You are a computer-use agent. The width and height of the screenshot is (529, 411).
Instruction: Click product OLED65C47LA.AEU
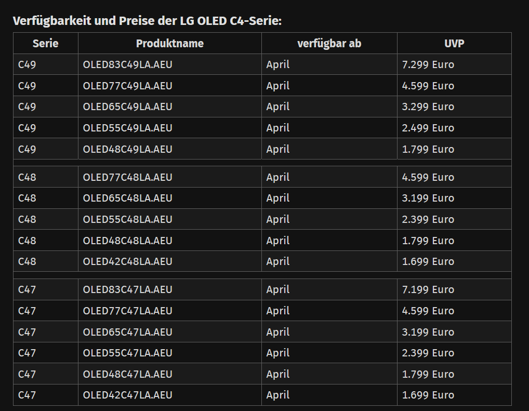coord(127,332)
